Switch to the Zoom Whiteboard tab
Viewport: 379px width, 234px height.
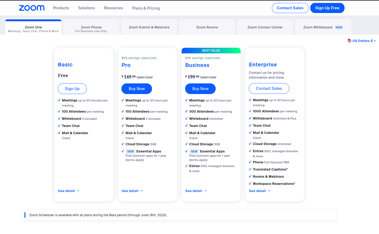coord(323,27)
